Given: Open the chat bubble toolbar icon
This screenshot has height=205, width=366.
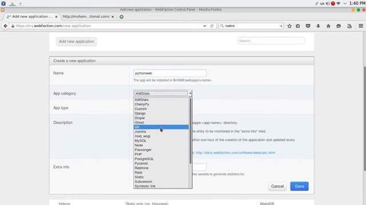Looking at the screenshot, I should 339,26.
